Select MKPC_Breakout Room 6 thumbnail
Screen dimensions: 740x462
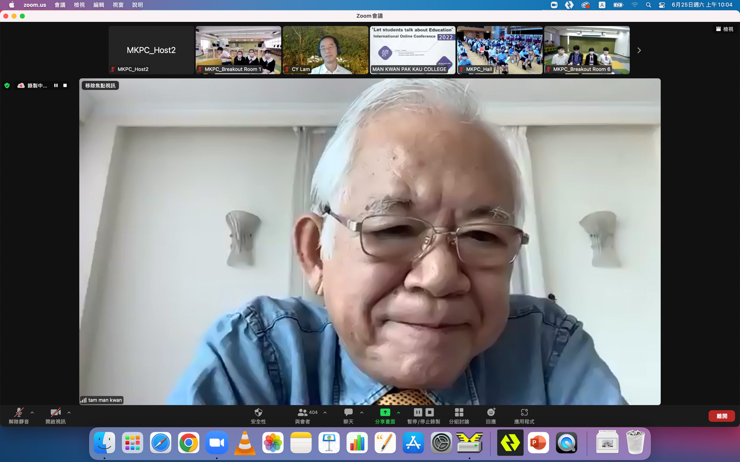pyautogui.click(x=587, y=50)
